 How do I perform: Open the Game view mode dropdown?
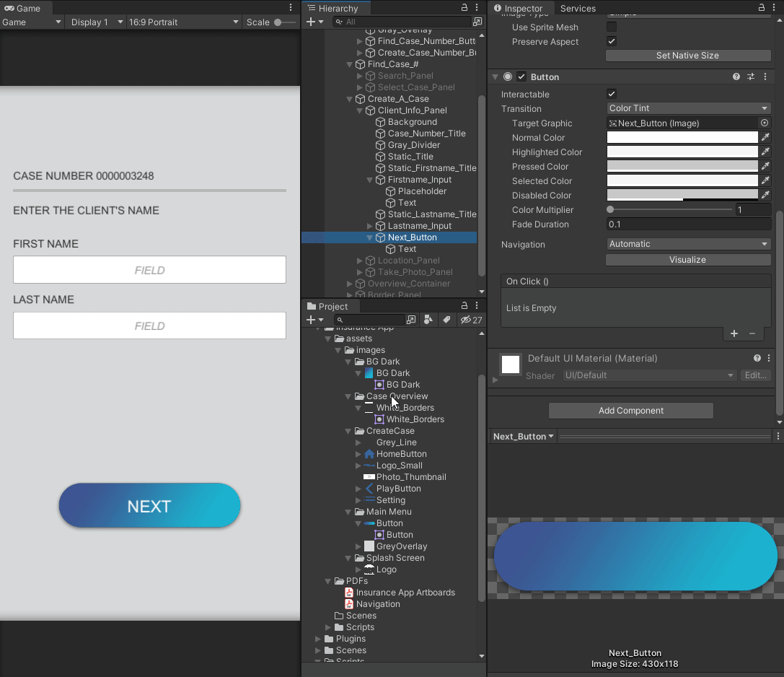click(32, 22)
